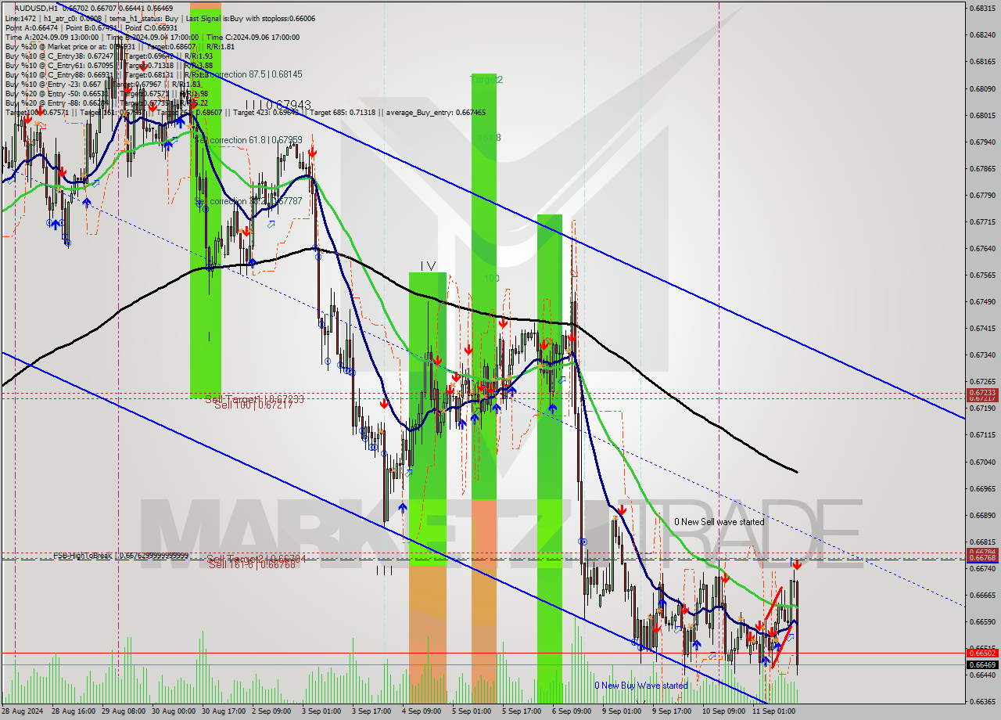Click the red sell arrow above latest candle
The width and height of the screenshot is (1001, 720).
pos(796,564)
